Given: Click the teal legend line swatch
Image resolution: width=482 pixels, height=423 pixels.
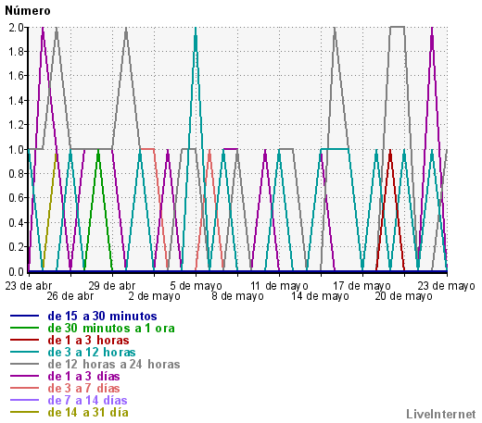Looking at the screenshot, I should pyautogui.click(x=24, y=352).
